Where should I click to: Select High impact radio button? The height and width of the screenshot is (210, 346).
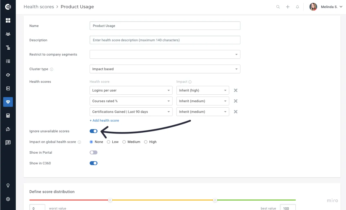tap(146, 142)
